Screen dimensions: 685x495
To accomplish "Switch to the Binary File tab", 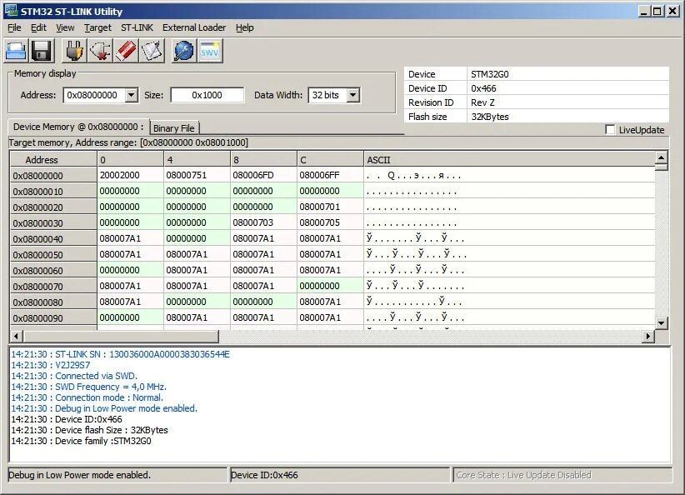I will pyautogui.click(x=174, y=128).
